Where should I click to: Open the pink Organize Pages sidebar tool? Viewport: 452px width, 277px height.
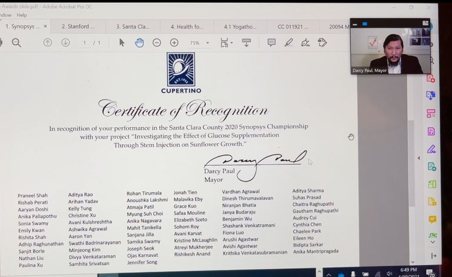tap(431, 114)
